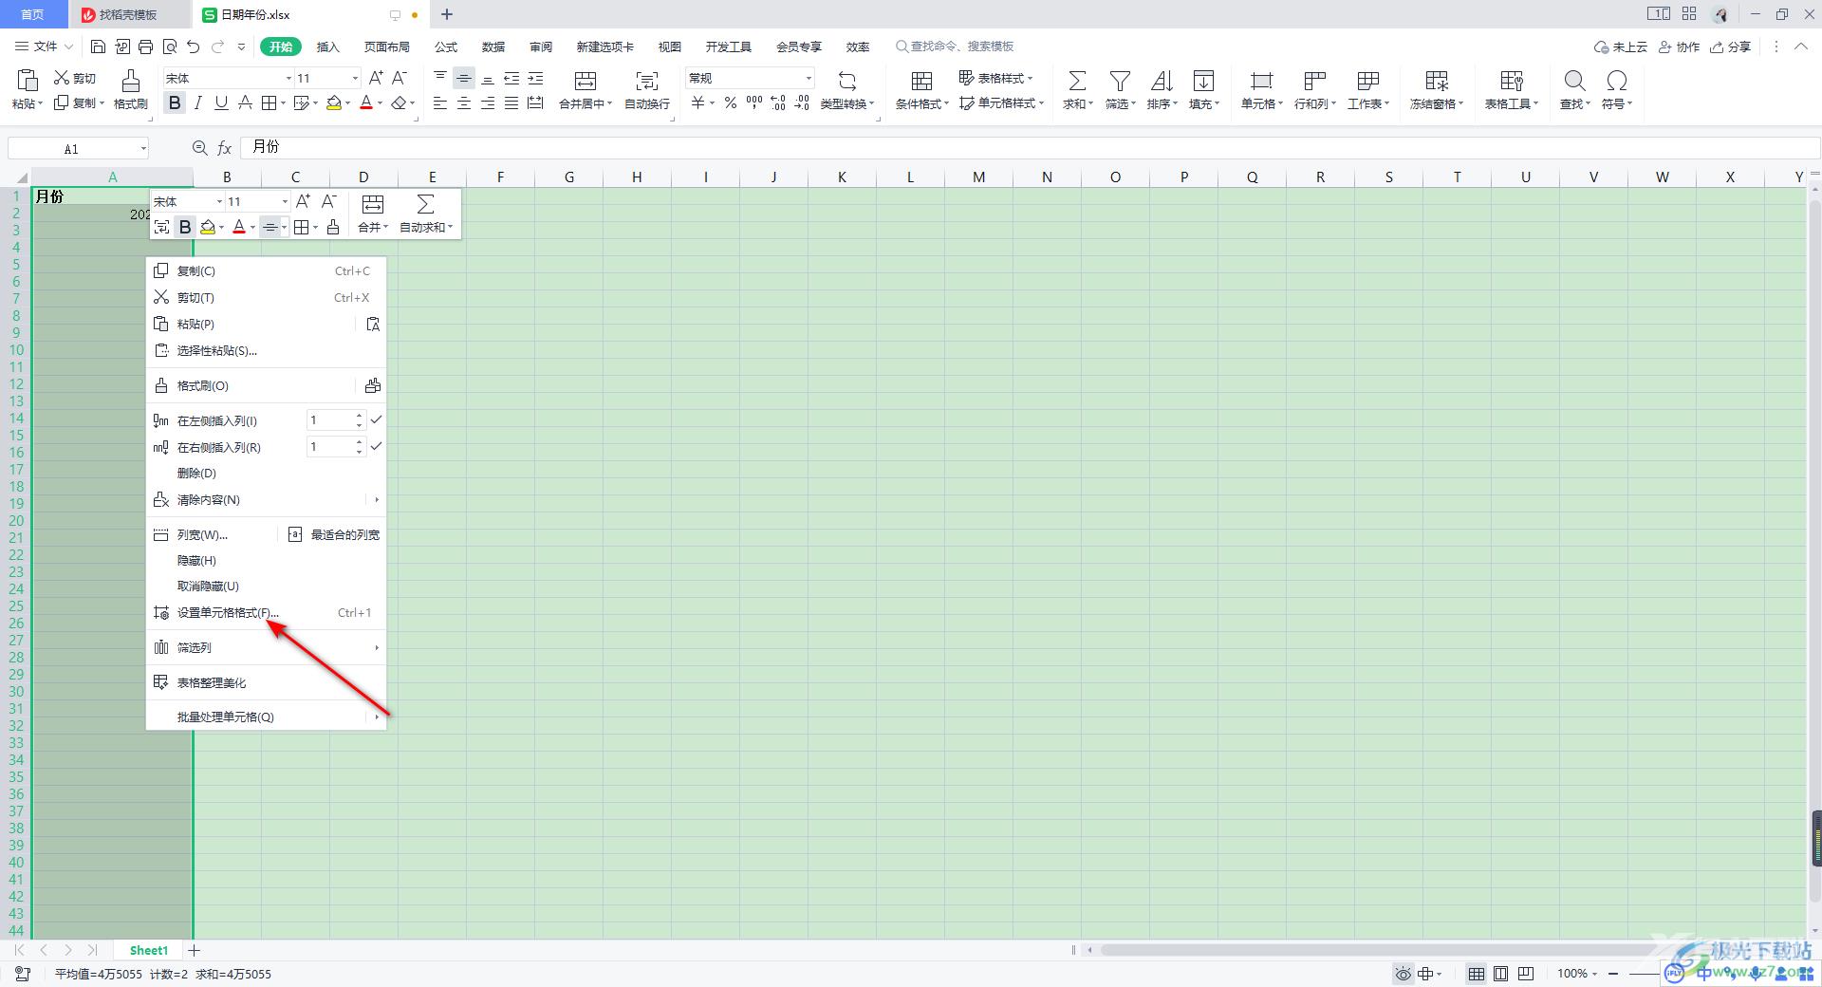Toggle Bold in the ribbon
Viewport: 1822px width, 987px height.
[175, 102]
